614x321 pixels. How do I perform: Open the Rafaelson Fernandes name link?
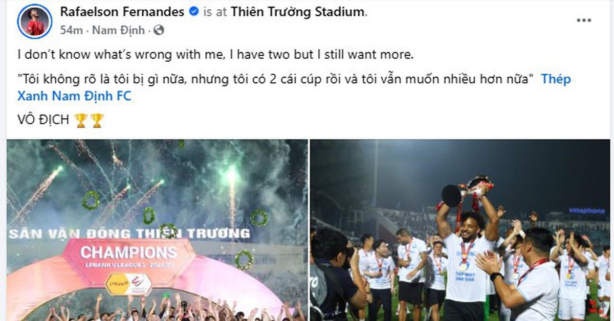coord(122,11)
